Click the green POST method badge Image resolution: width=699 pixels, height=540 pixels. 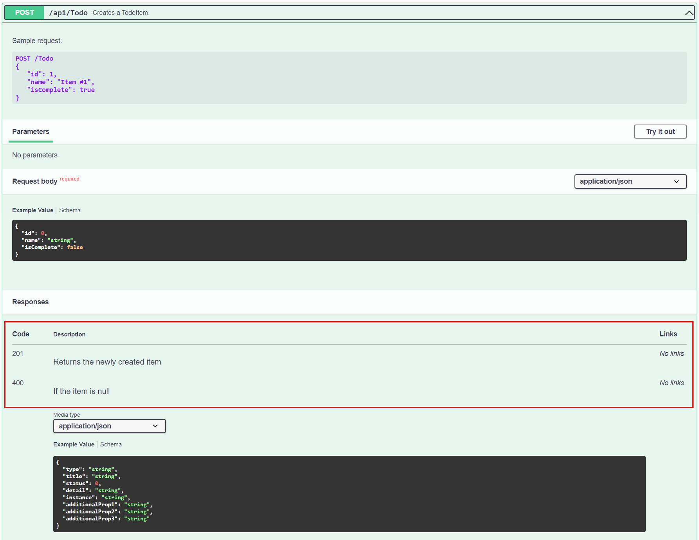click(23, 12)
